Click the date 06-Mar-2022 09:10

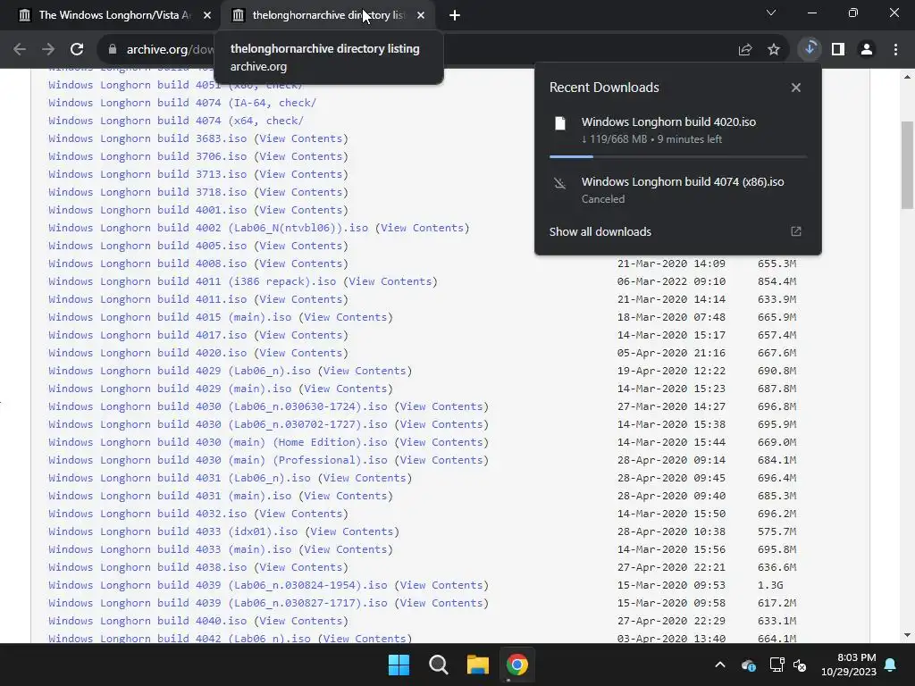point(671,281)
